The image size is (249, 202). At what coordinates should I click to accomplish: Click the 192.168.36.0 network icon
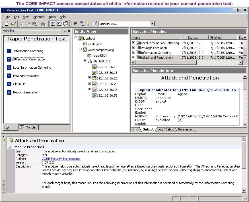click(x=90, y=61)
